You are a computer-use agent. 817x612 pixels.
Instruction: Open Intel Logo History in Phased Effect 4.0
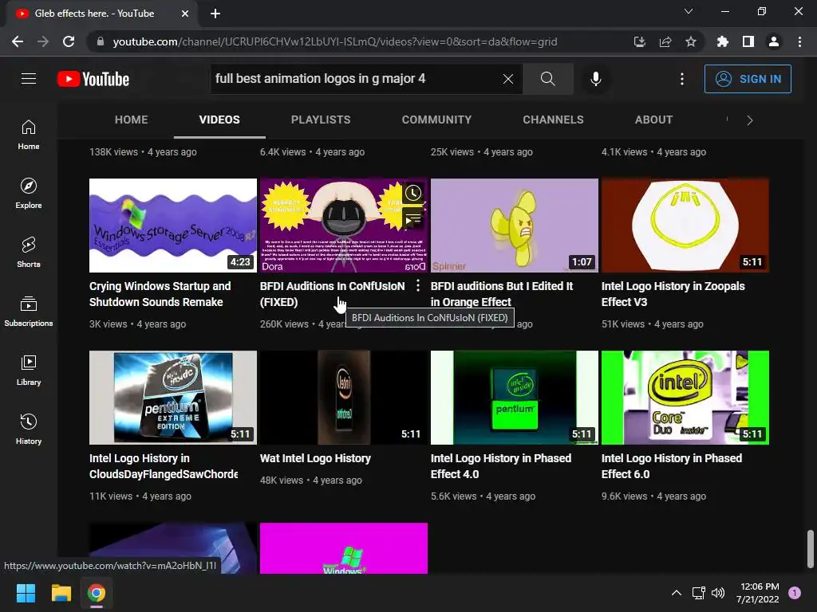point(501,465)
